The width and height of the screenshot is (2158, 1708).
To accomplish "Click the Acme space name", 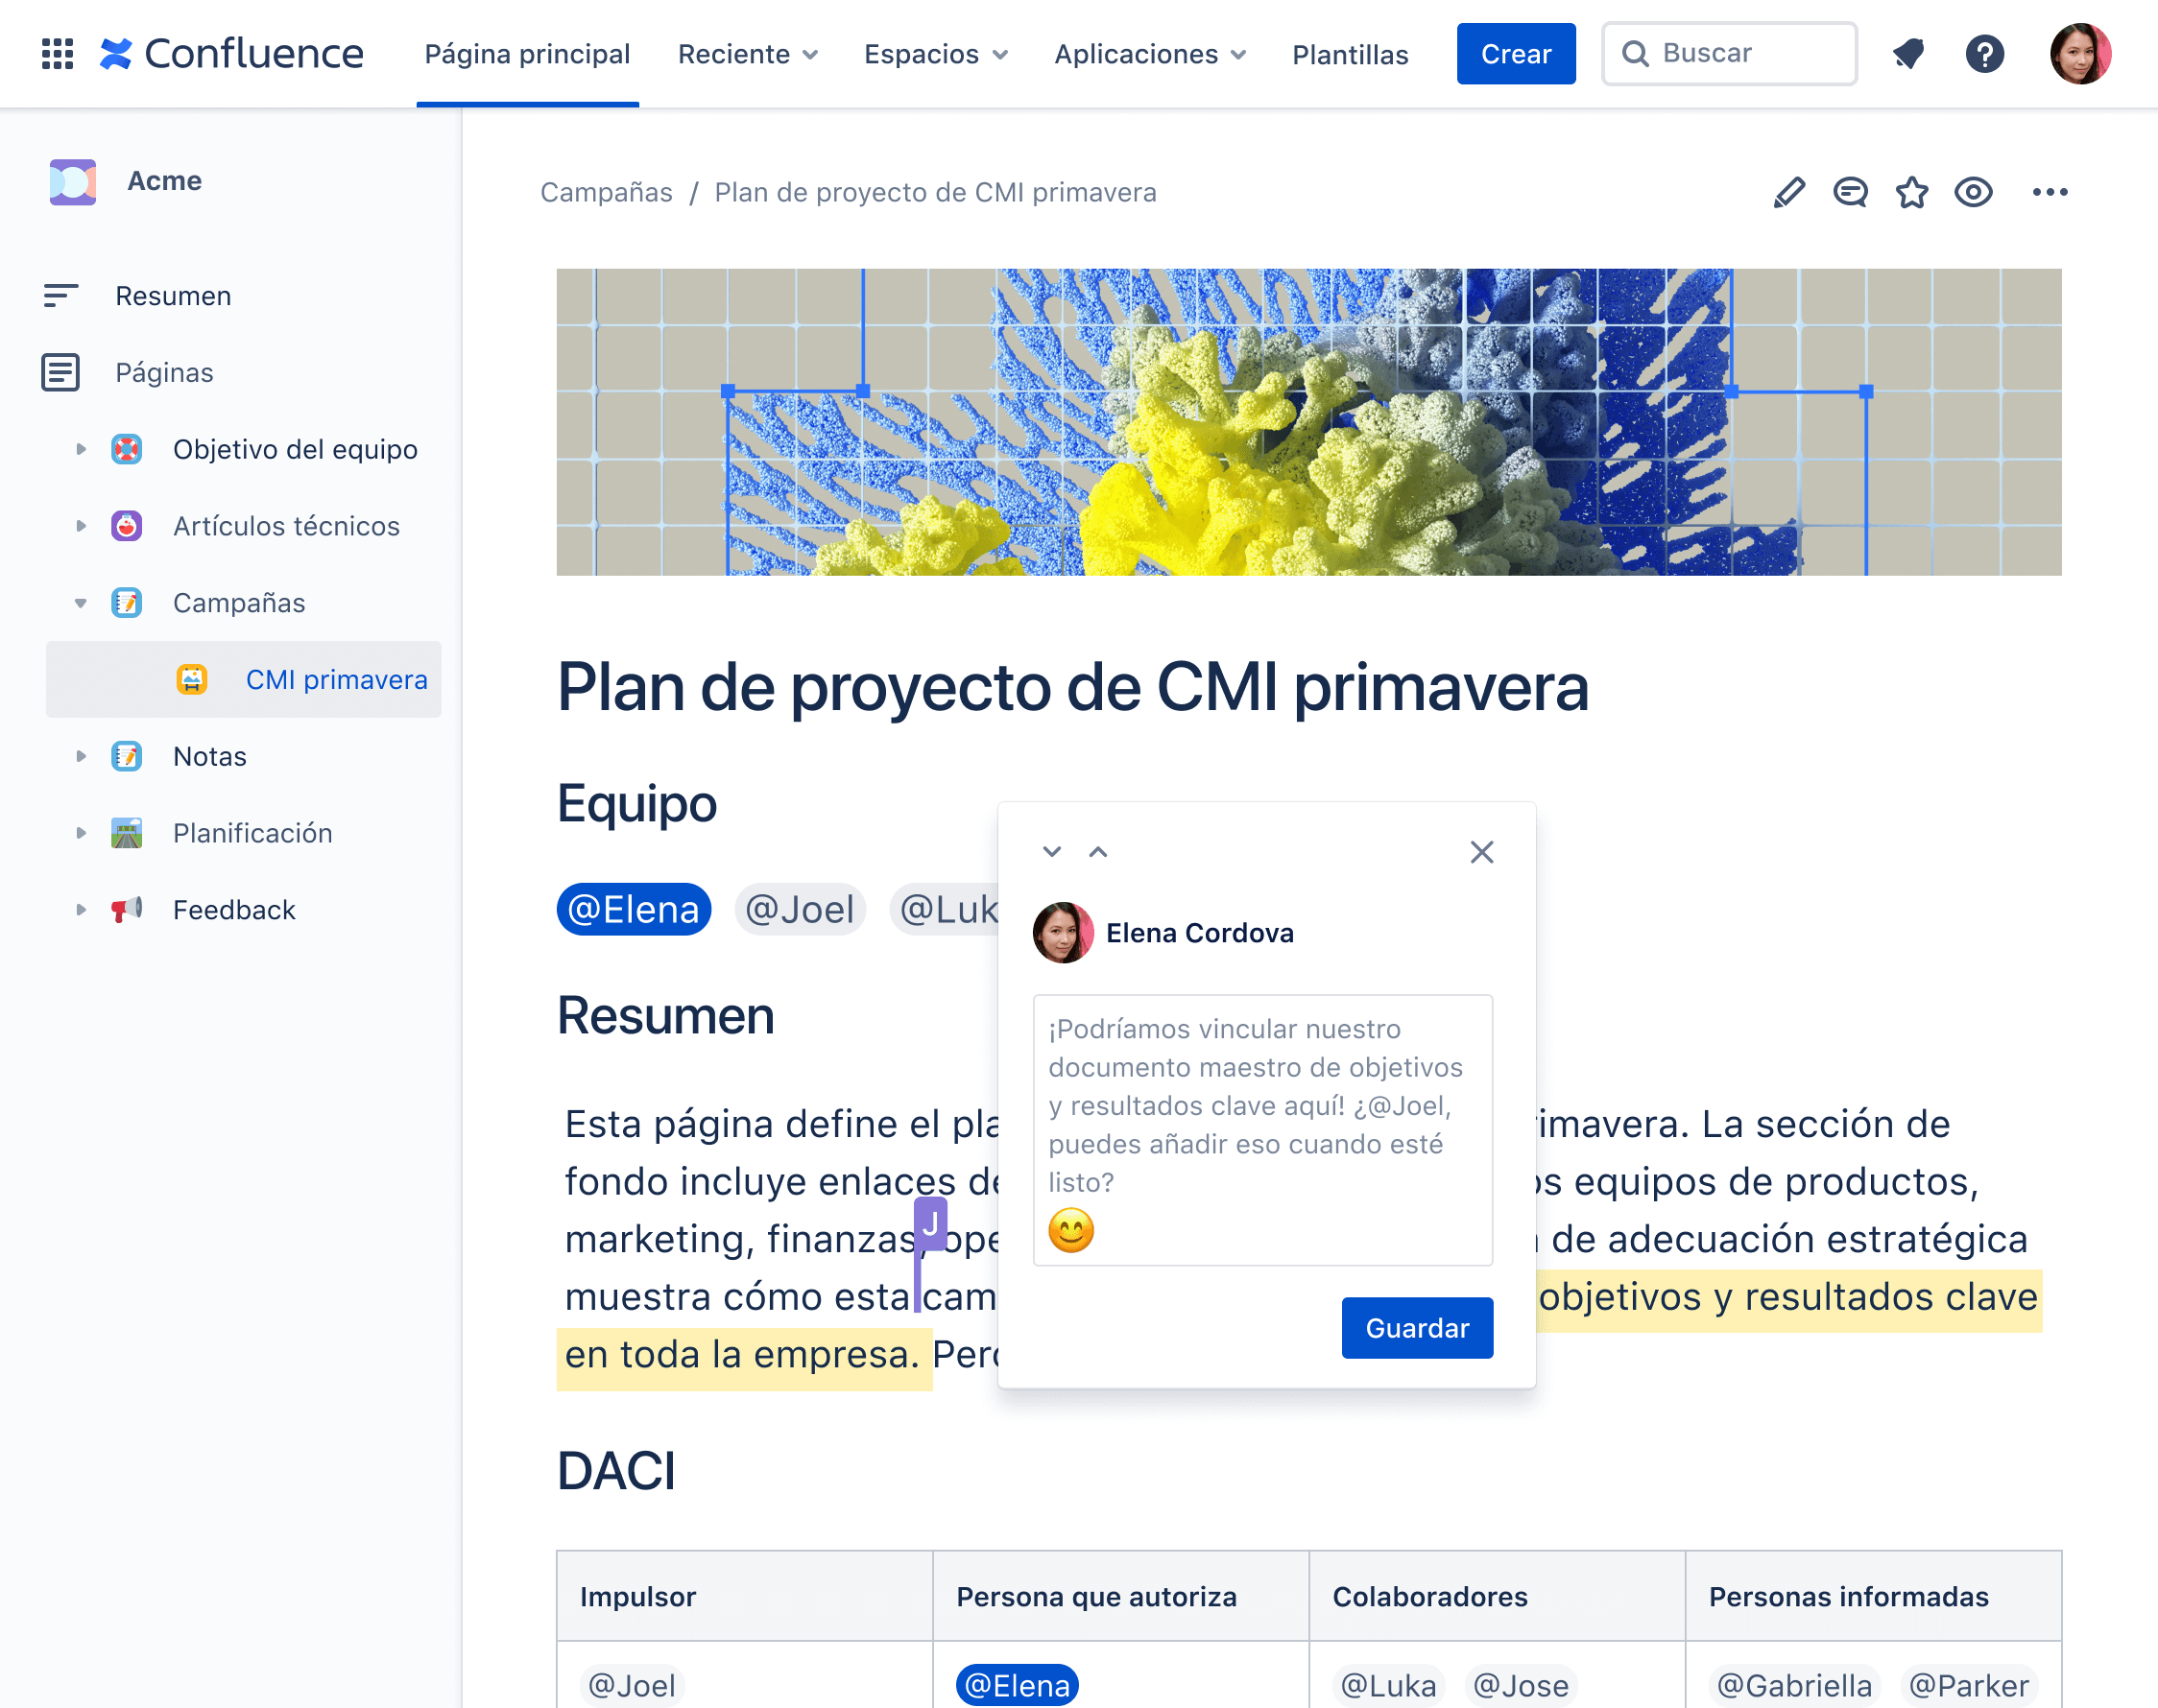I will (x=165, y=181).
